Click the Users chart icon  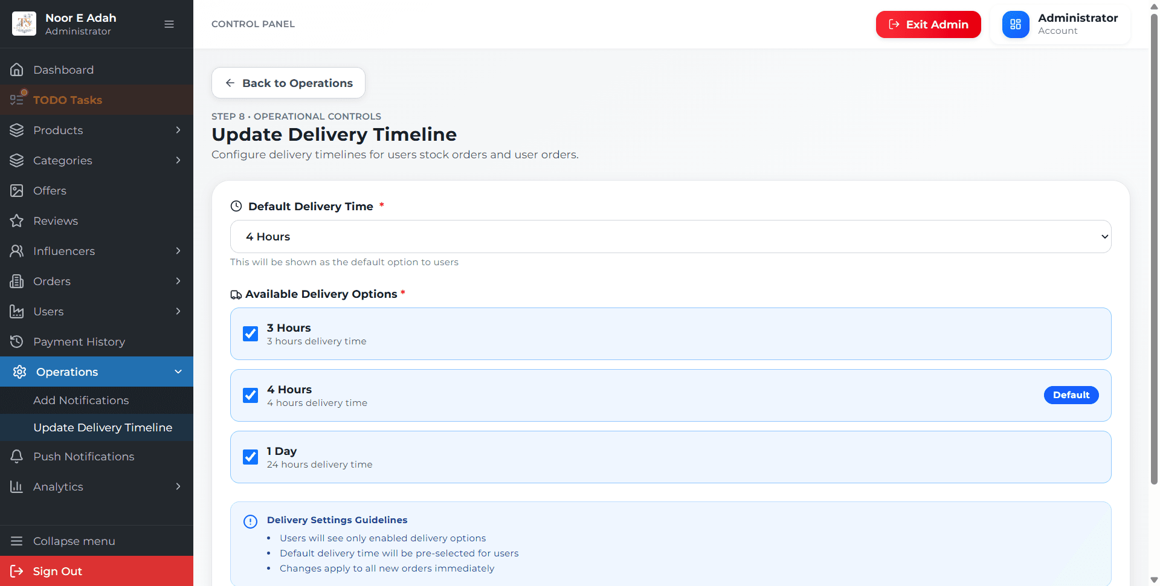point(17,311)
